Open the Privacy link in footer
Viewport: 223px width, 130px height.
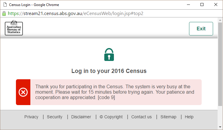point(31,117)
